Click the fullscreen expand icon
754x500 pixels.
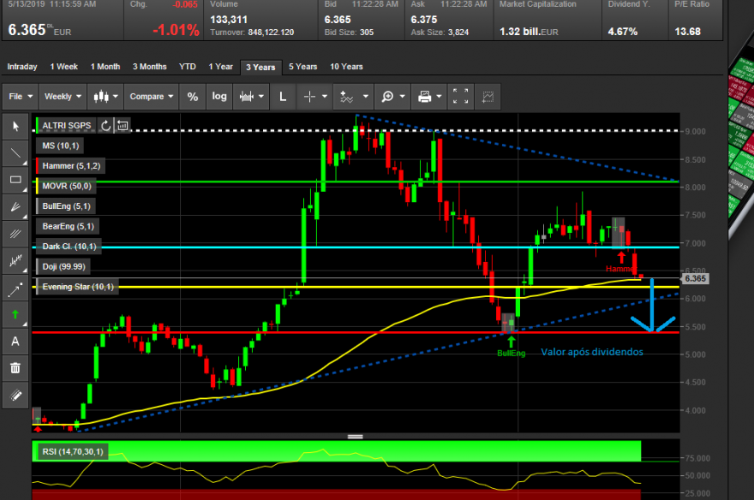pos(460,97)
